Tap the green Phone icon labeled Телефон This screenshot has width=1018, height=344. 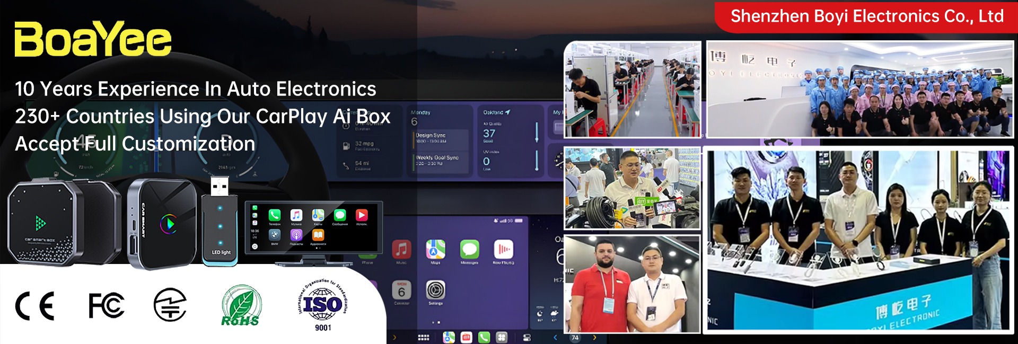pyautogui.click(x=274, y=215)
